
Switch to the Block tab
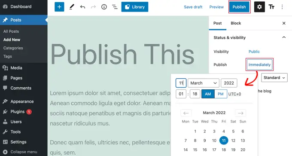[x=236, y=23]
